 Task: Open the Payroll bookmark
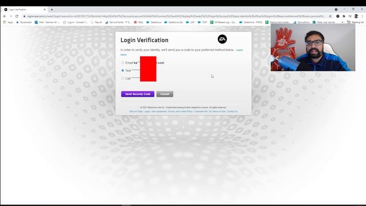(x=97, y=22)
